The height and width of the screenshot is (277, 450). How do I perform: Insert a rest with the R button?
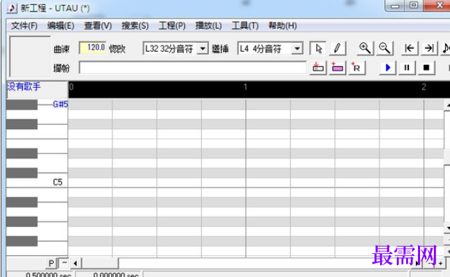pyautogui.click(x=357, y=68)
